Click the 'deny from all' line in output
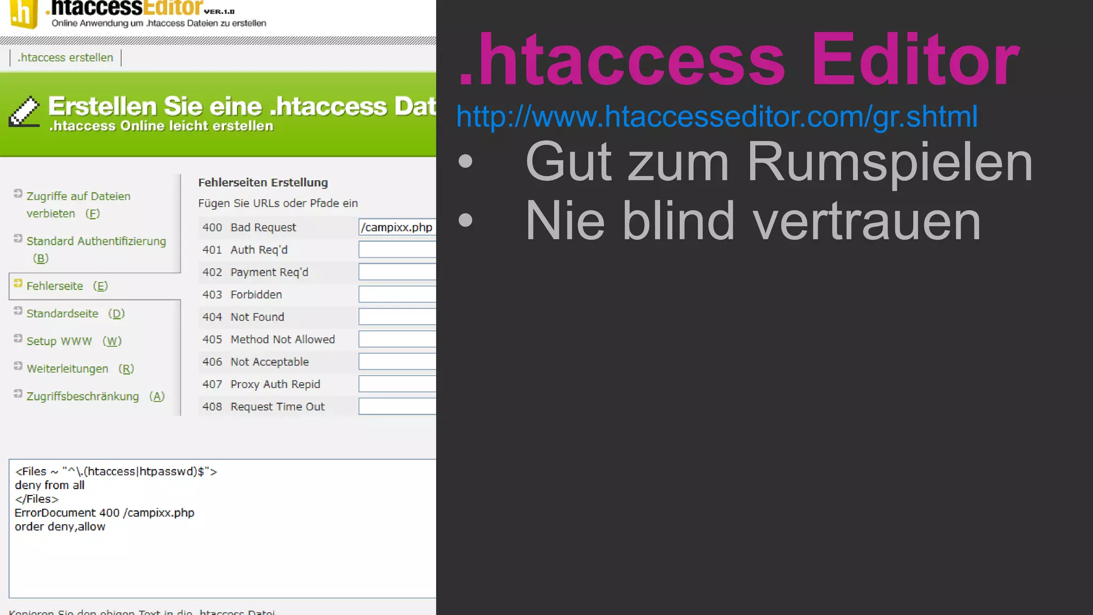 pyautogui.click(x=50, y=485)
